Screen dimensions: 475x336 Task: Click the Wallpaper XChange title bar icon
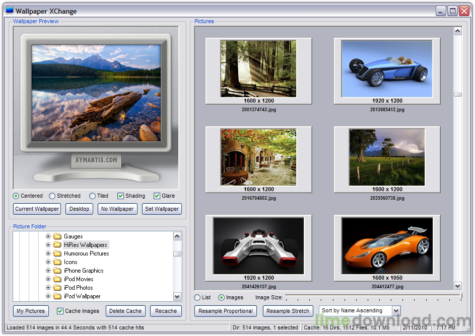pyautogui.click(x=9, y=11)
